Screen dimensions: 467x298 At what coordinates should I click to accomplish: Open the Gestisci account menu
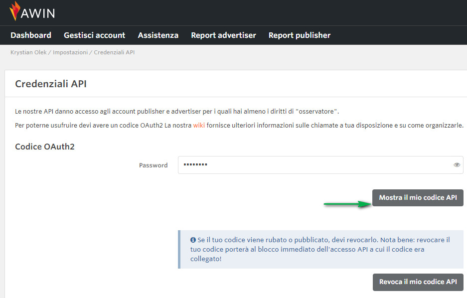click(94, 35)
